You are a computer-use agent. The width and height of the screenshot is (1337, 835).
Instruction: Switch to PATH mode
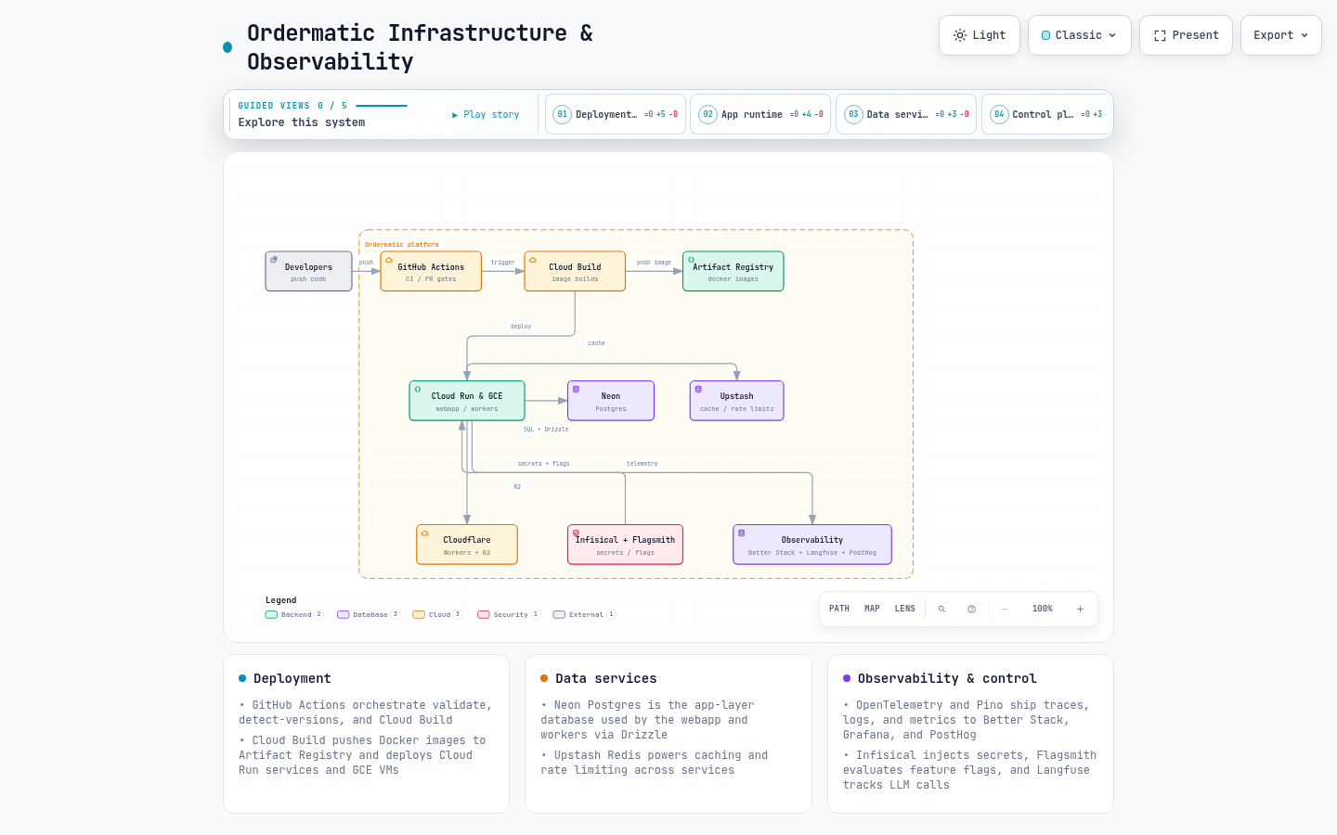pos(839,609)
